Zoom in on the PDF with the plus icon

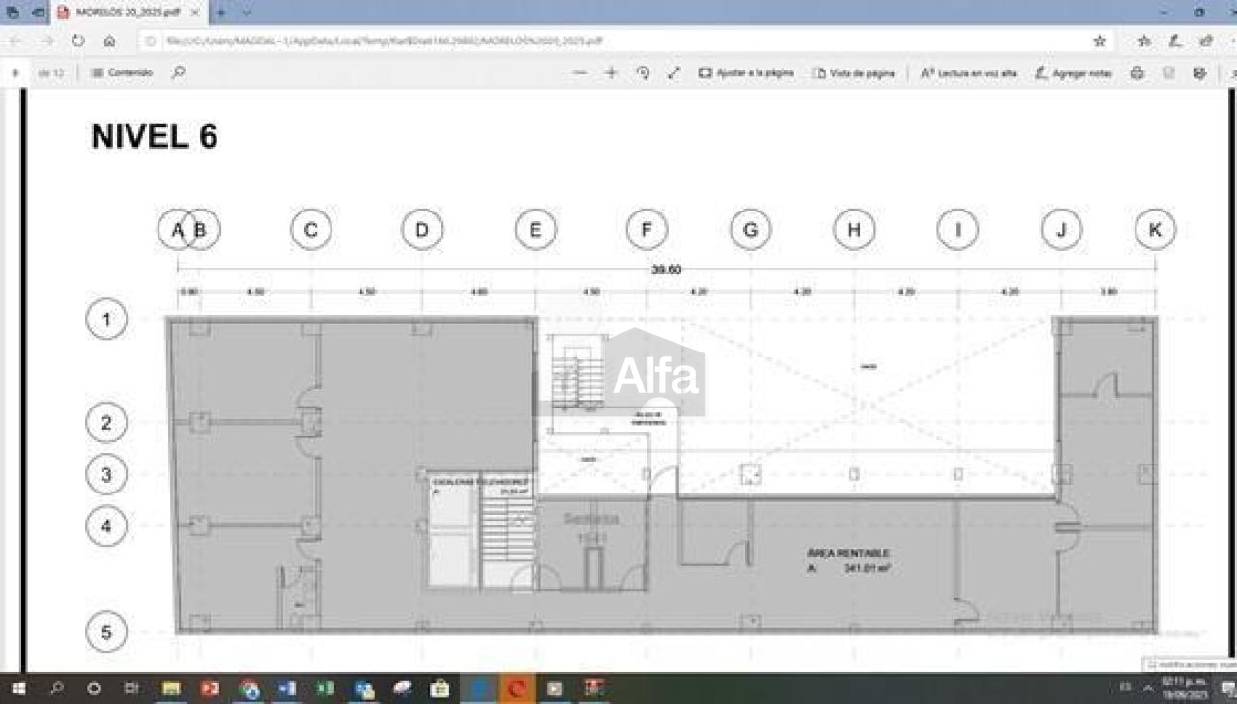coord(611,72)
